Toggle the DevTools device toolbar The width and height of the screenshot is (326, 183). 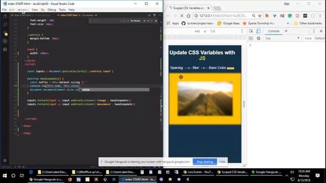(x=258, y=31)
